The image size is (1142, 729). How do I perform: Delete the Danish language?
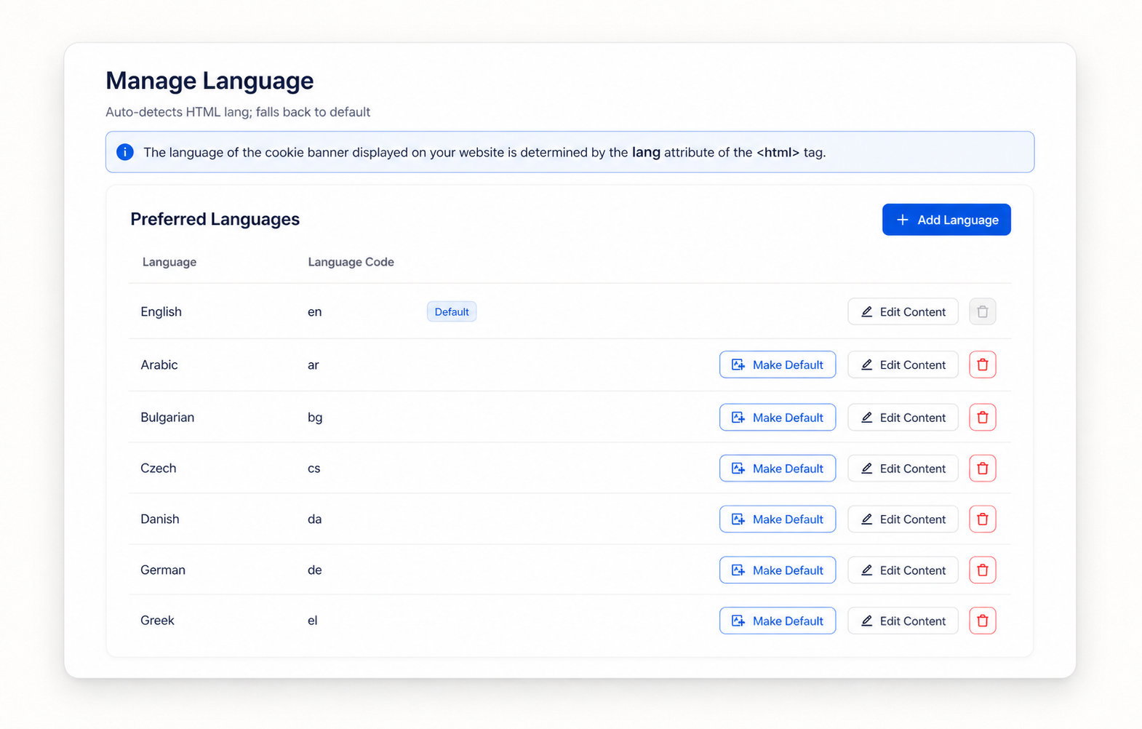pyautogui.click(x=983, y=519)
